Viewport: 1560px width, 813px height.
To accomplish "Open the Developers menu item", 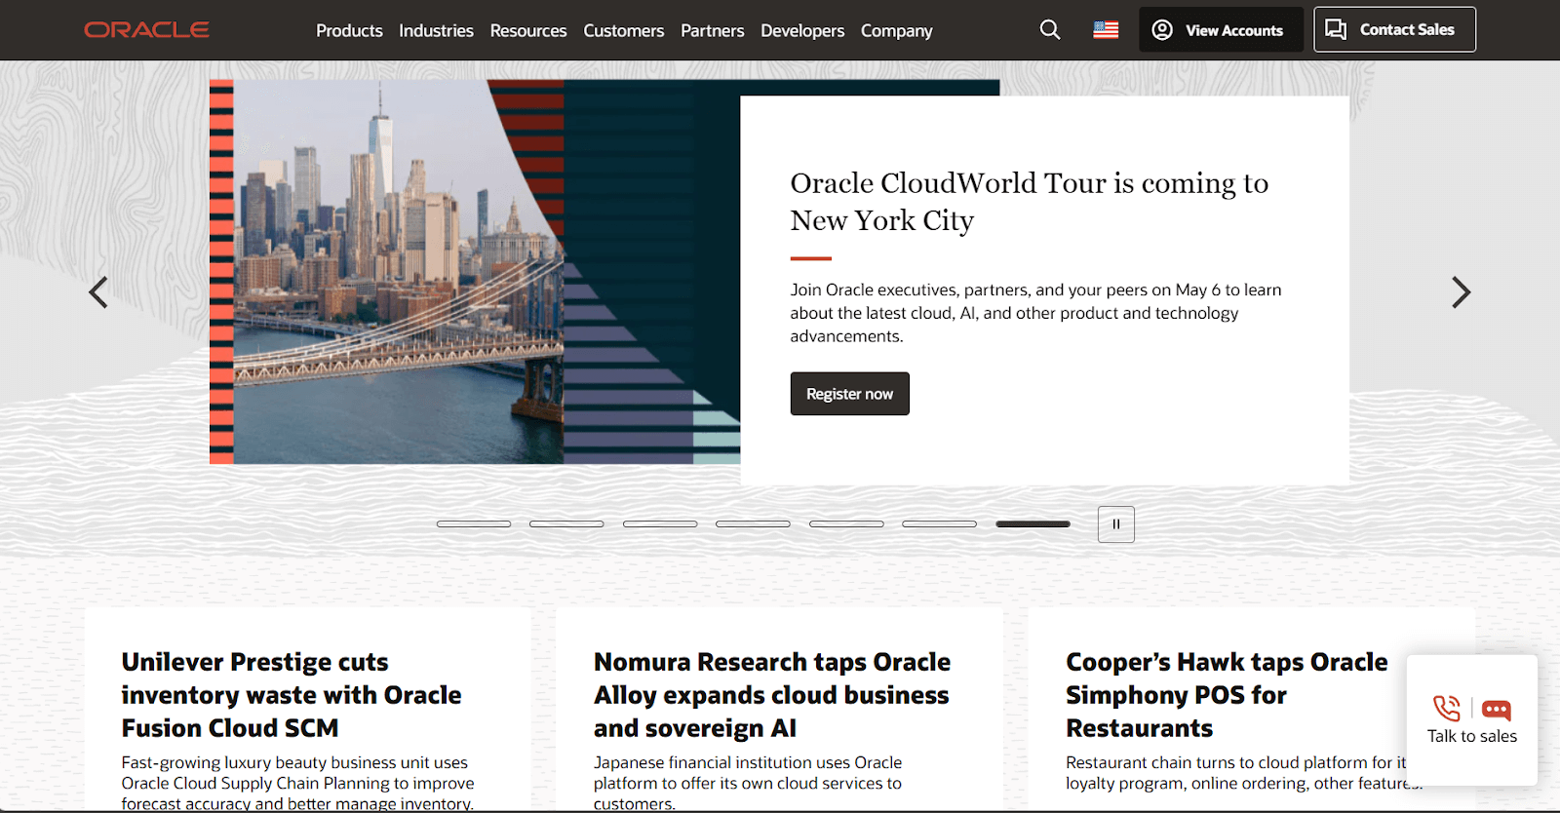I will click(x=802, y=31).
